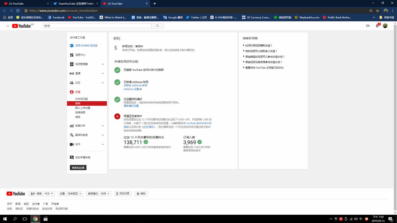Switch to the first YouTube browser tab
Viewport: 397px width, 223px height.
(x=26, y=4)
